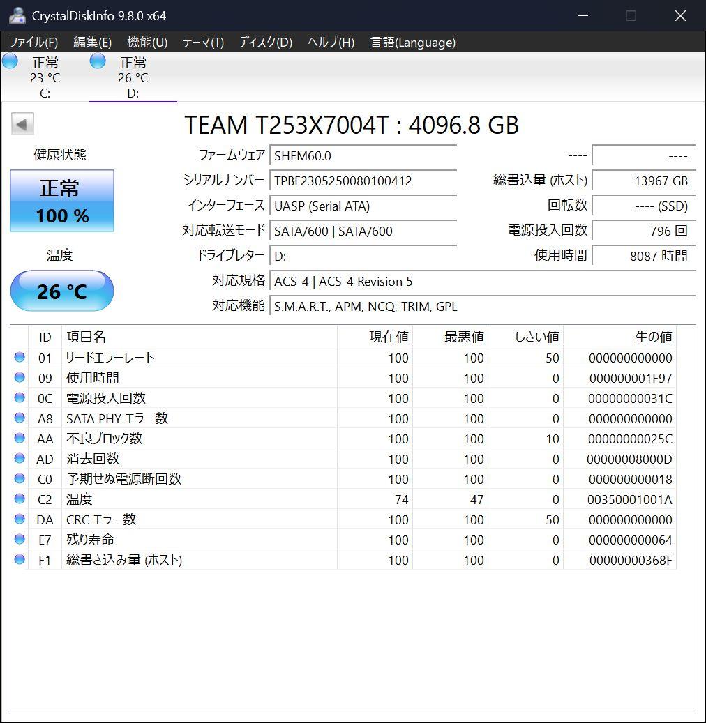Viewport: 706px width, 723px height.
Task: Click raw value 000000001F97
Action: point(631,378)
